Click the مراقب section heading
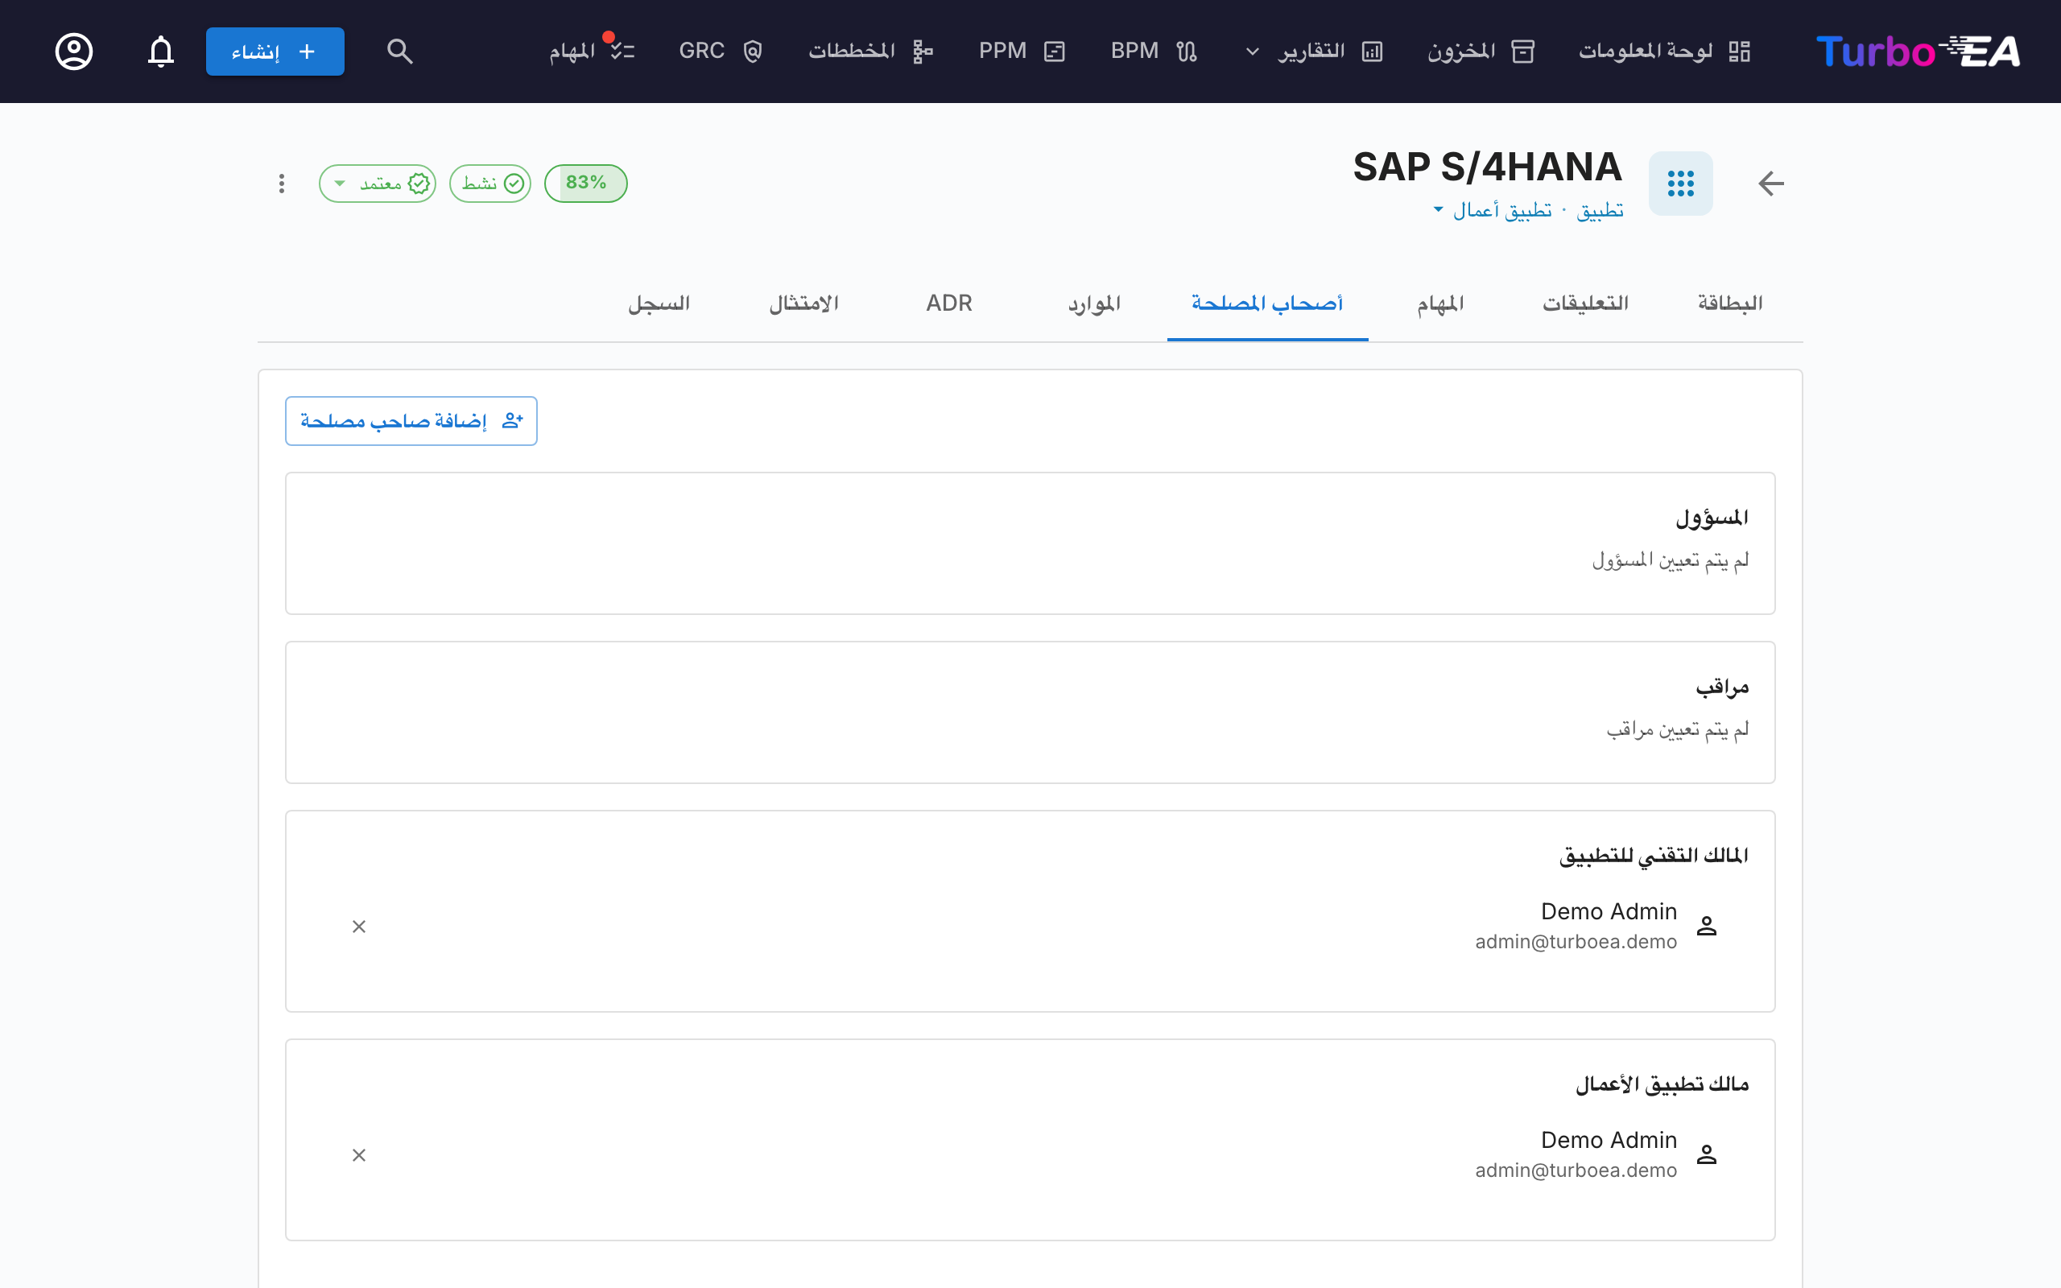2061x1288 pixels. tap(1722, 687)
